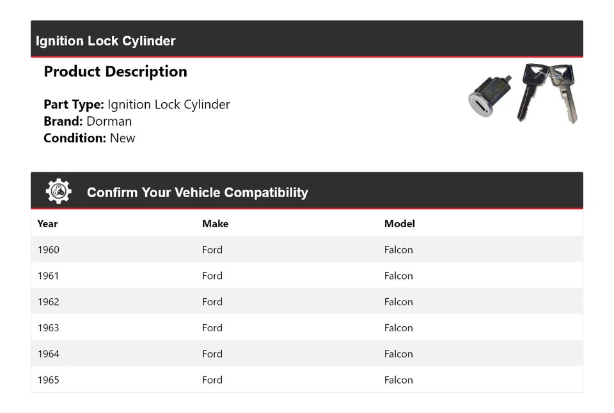Click the 1963 year cell

click(49, 328)
